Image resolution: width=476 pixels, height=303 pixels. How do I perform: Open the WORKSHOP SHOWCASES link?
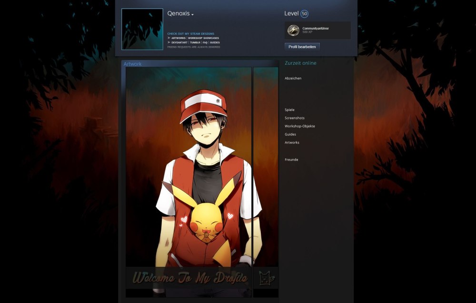tap(203, 38)
